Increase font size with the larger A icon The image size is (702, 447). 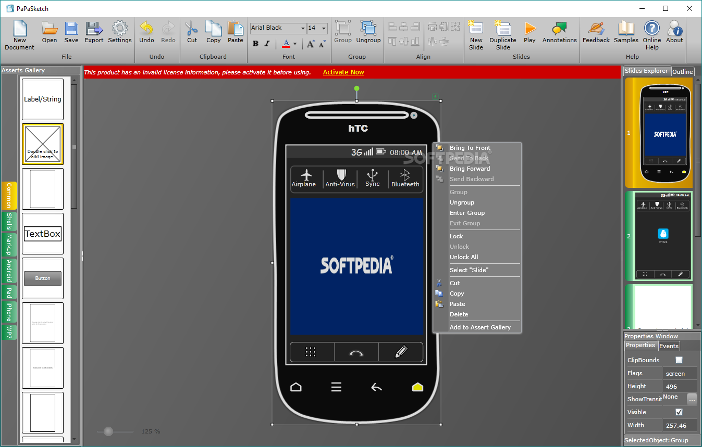click(310, 44)
